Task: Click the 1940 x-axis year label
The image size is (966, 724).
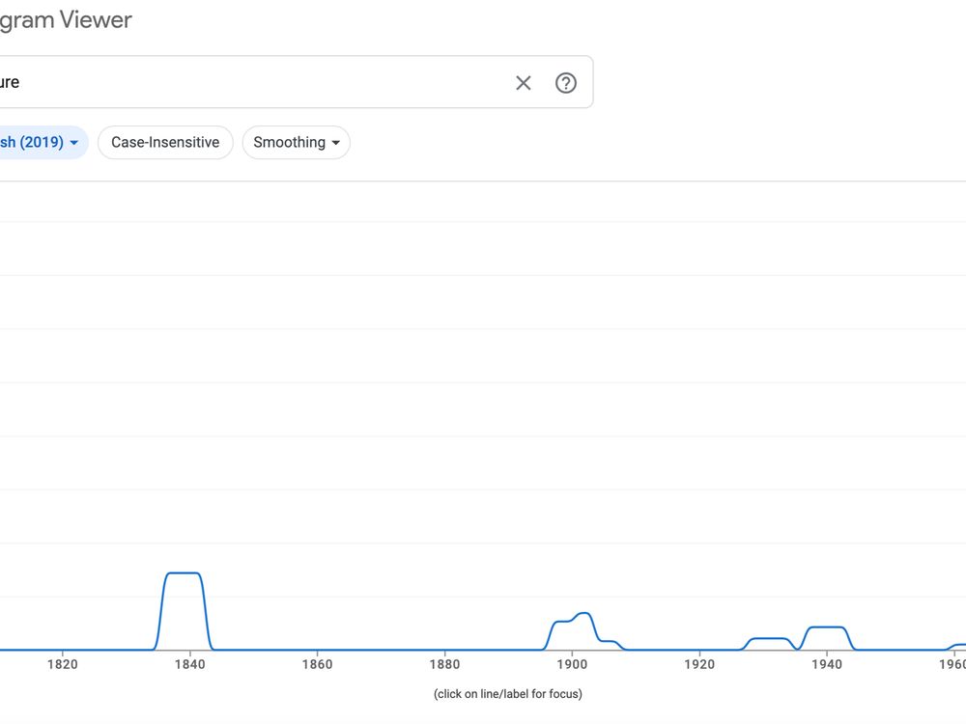Action: [x=826, y=664]
